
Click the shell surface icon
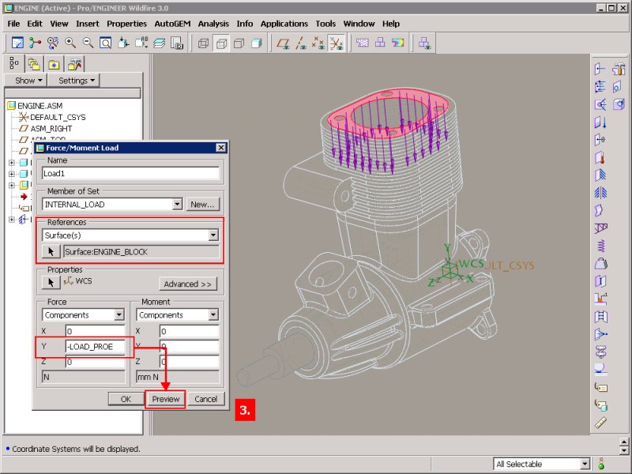coord(600,210)
